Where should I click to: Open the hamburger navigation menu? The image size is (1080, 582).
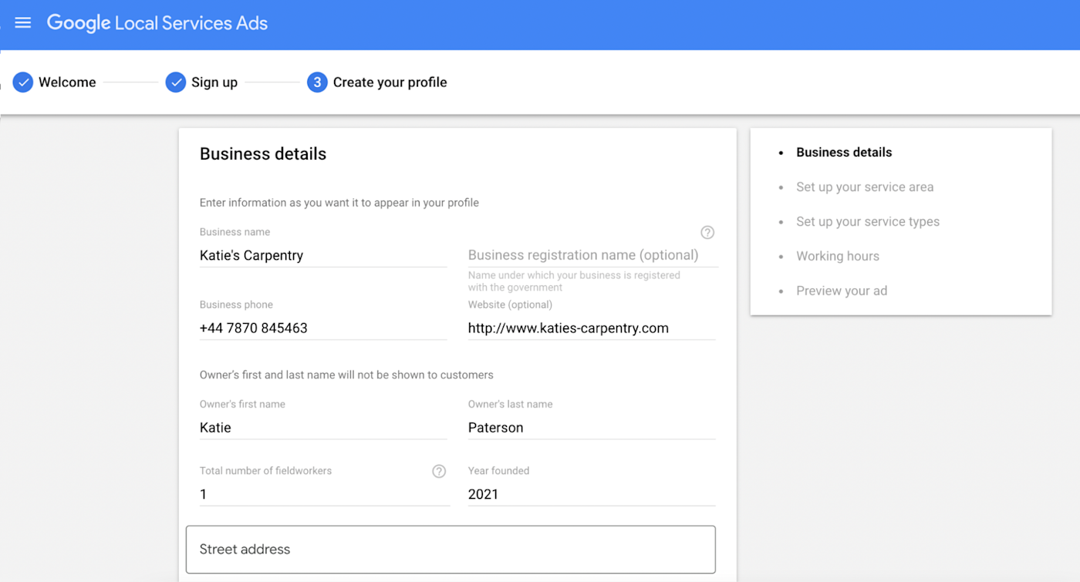[23, 23]
